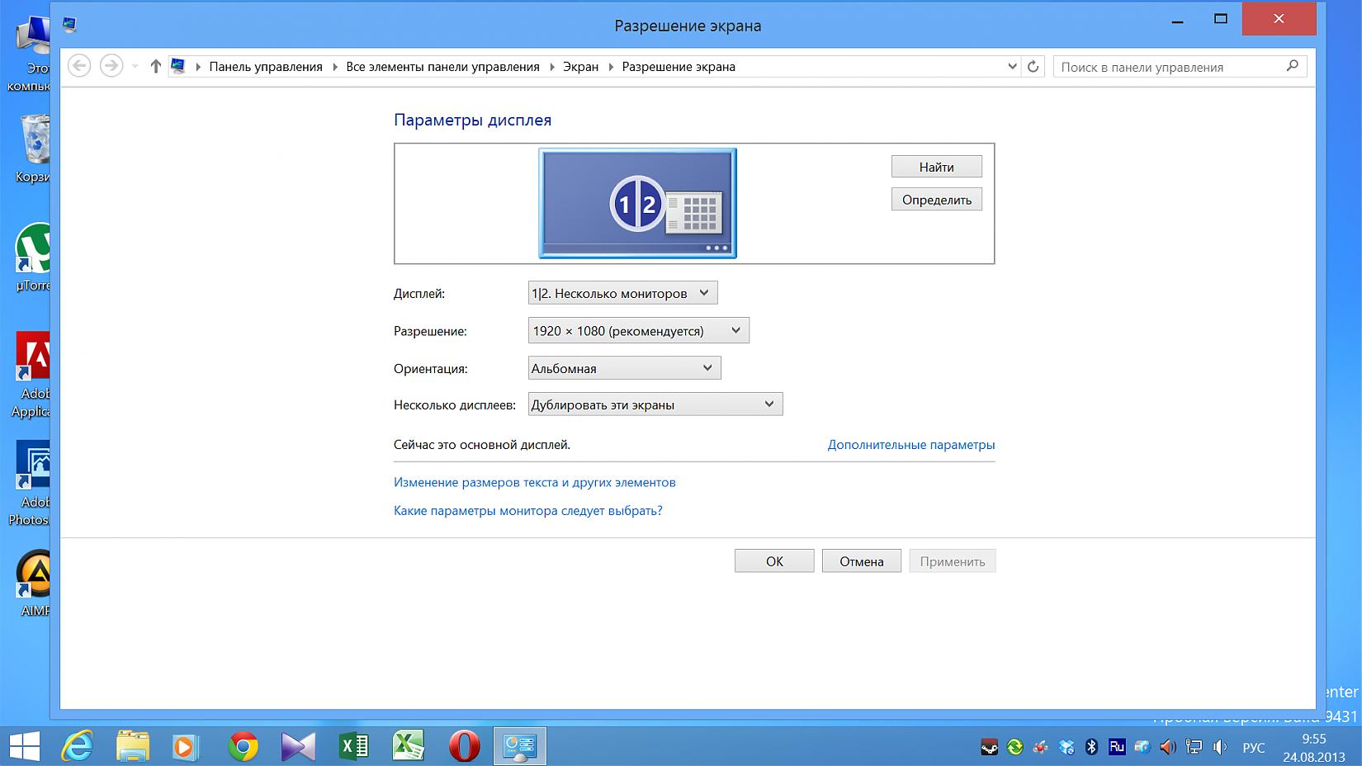Viewport: 1362px width, 766px height.
Task: Expand the Несколько дисплеев dropdown
Action: pyautogui.click(x=655, y=404)
